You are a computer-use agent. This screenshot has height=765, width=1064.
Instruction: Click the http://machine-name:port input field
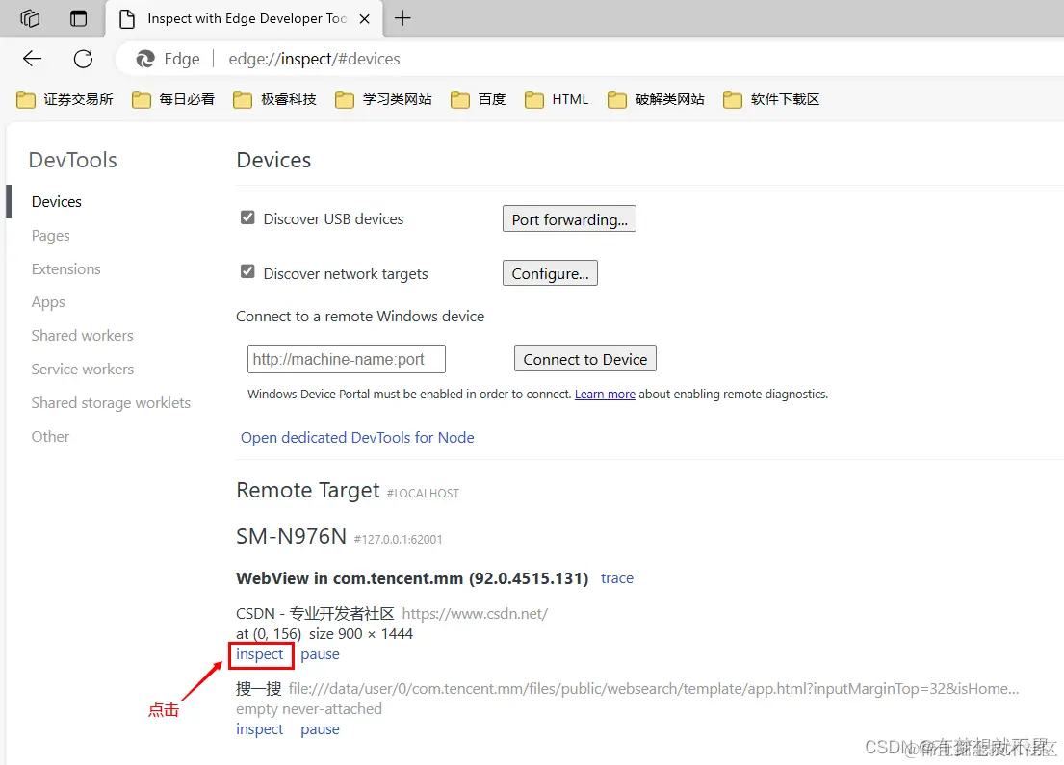pos(346,360)
